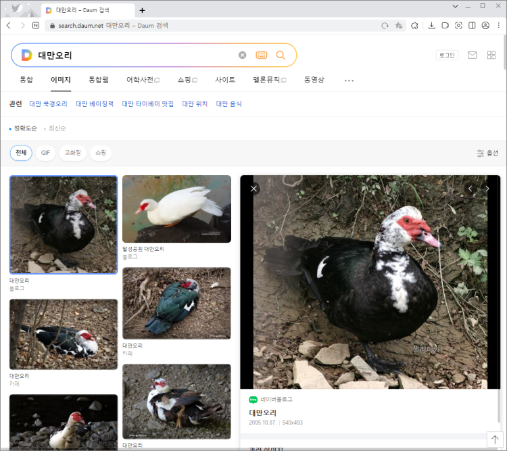This screenshot has width=507, height=451.
Task: Open the on-screen keyboard icon
Action: coord(261,55)
